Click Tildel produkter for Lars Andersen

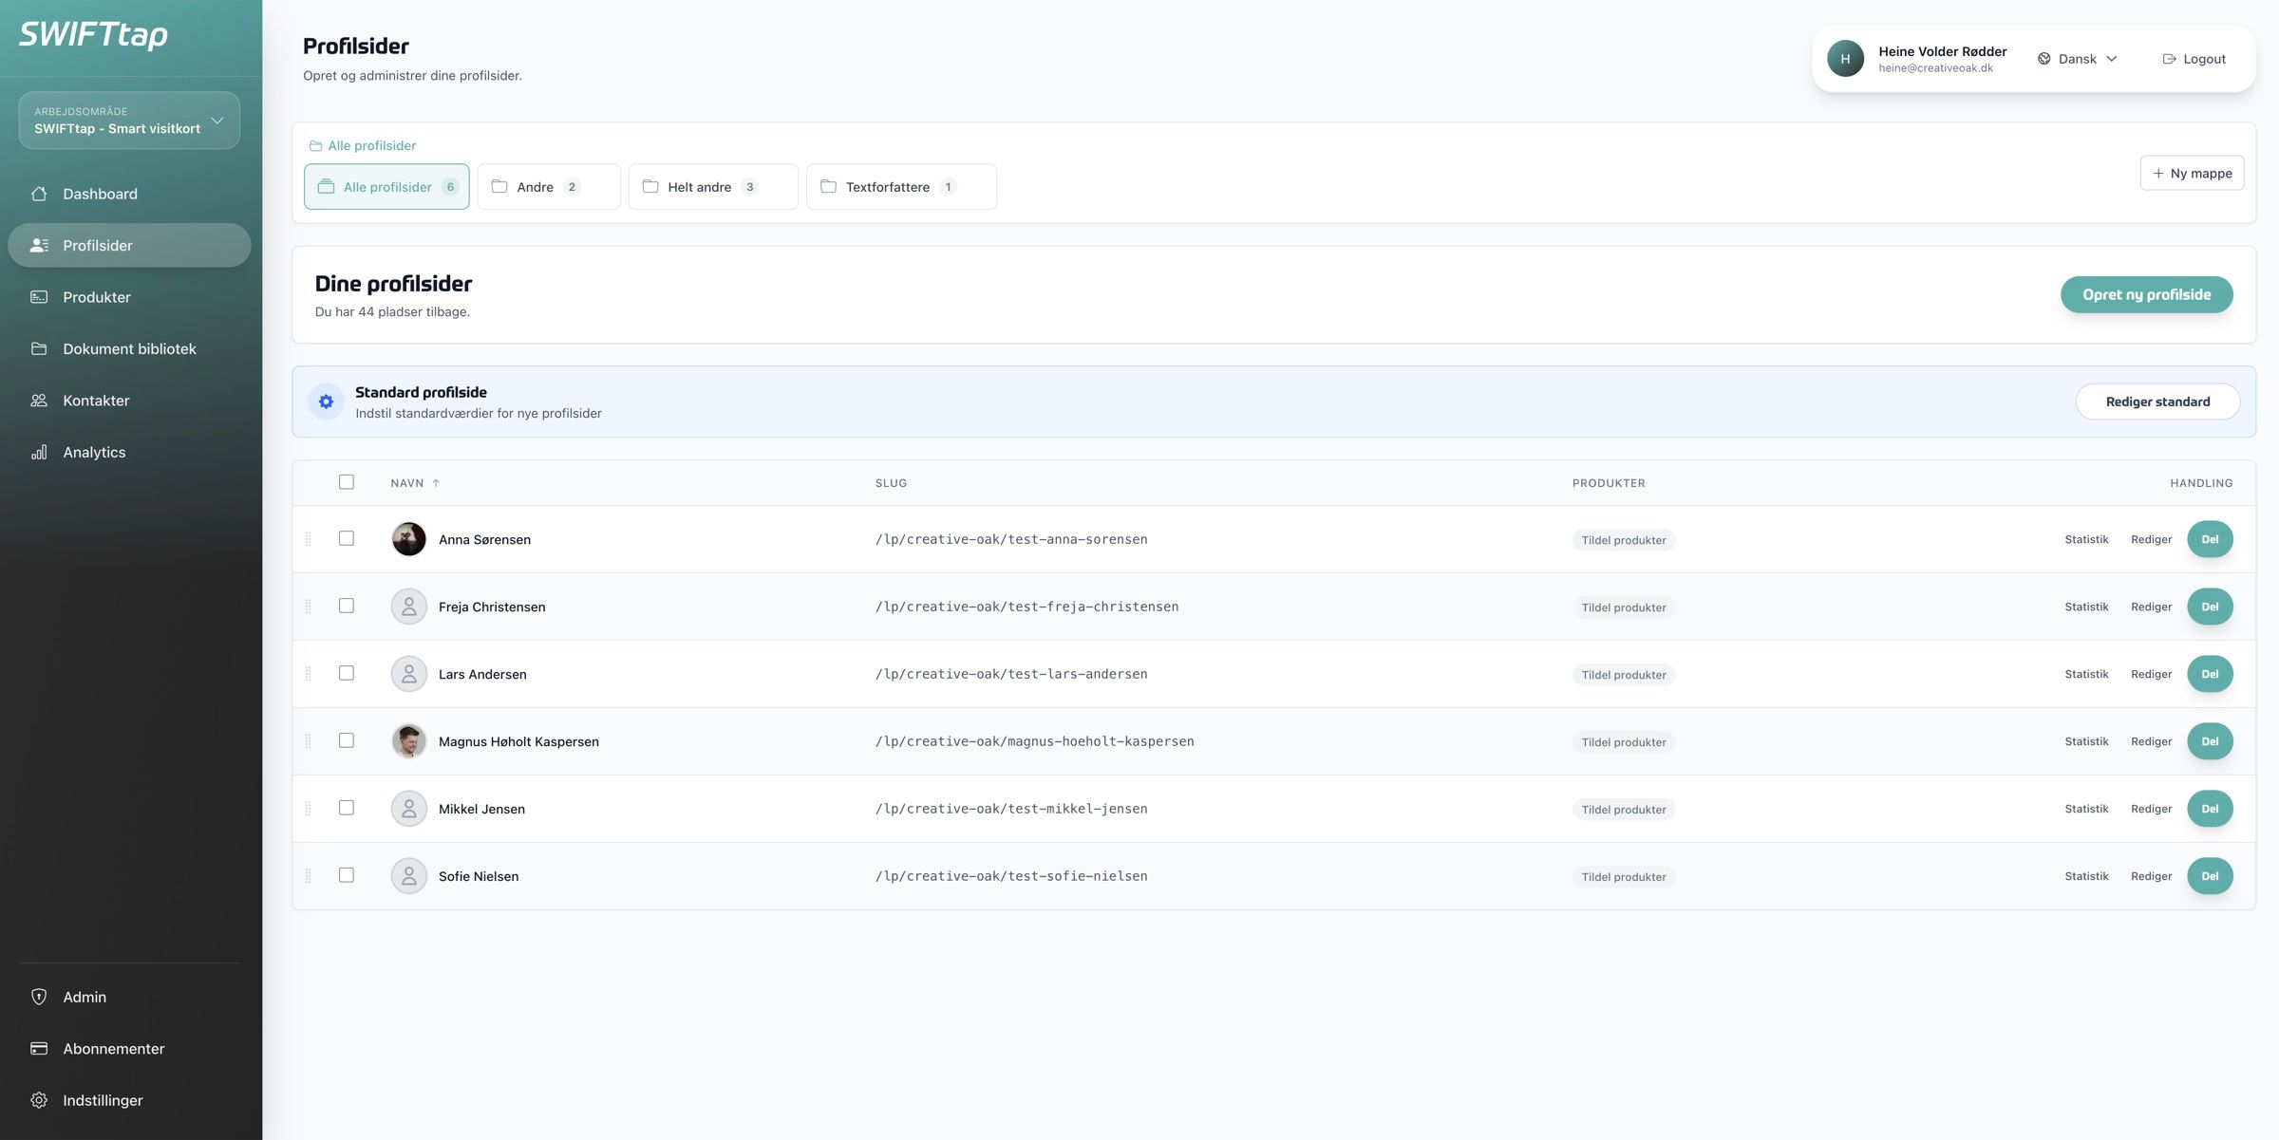(1624, 675)
